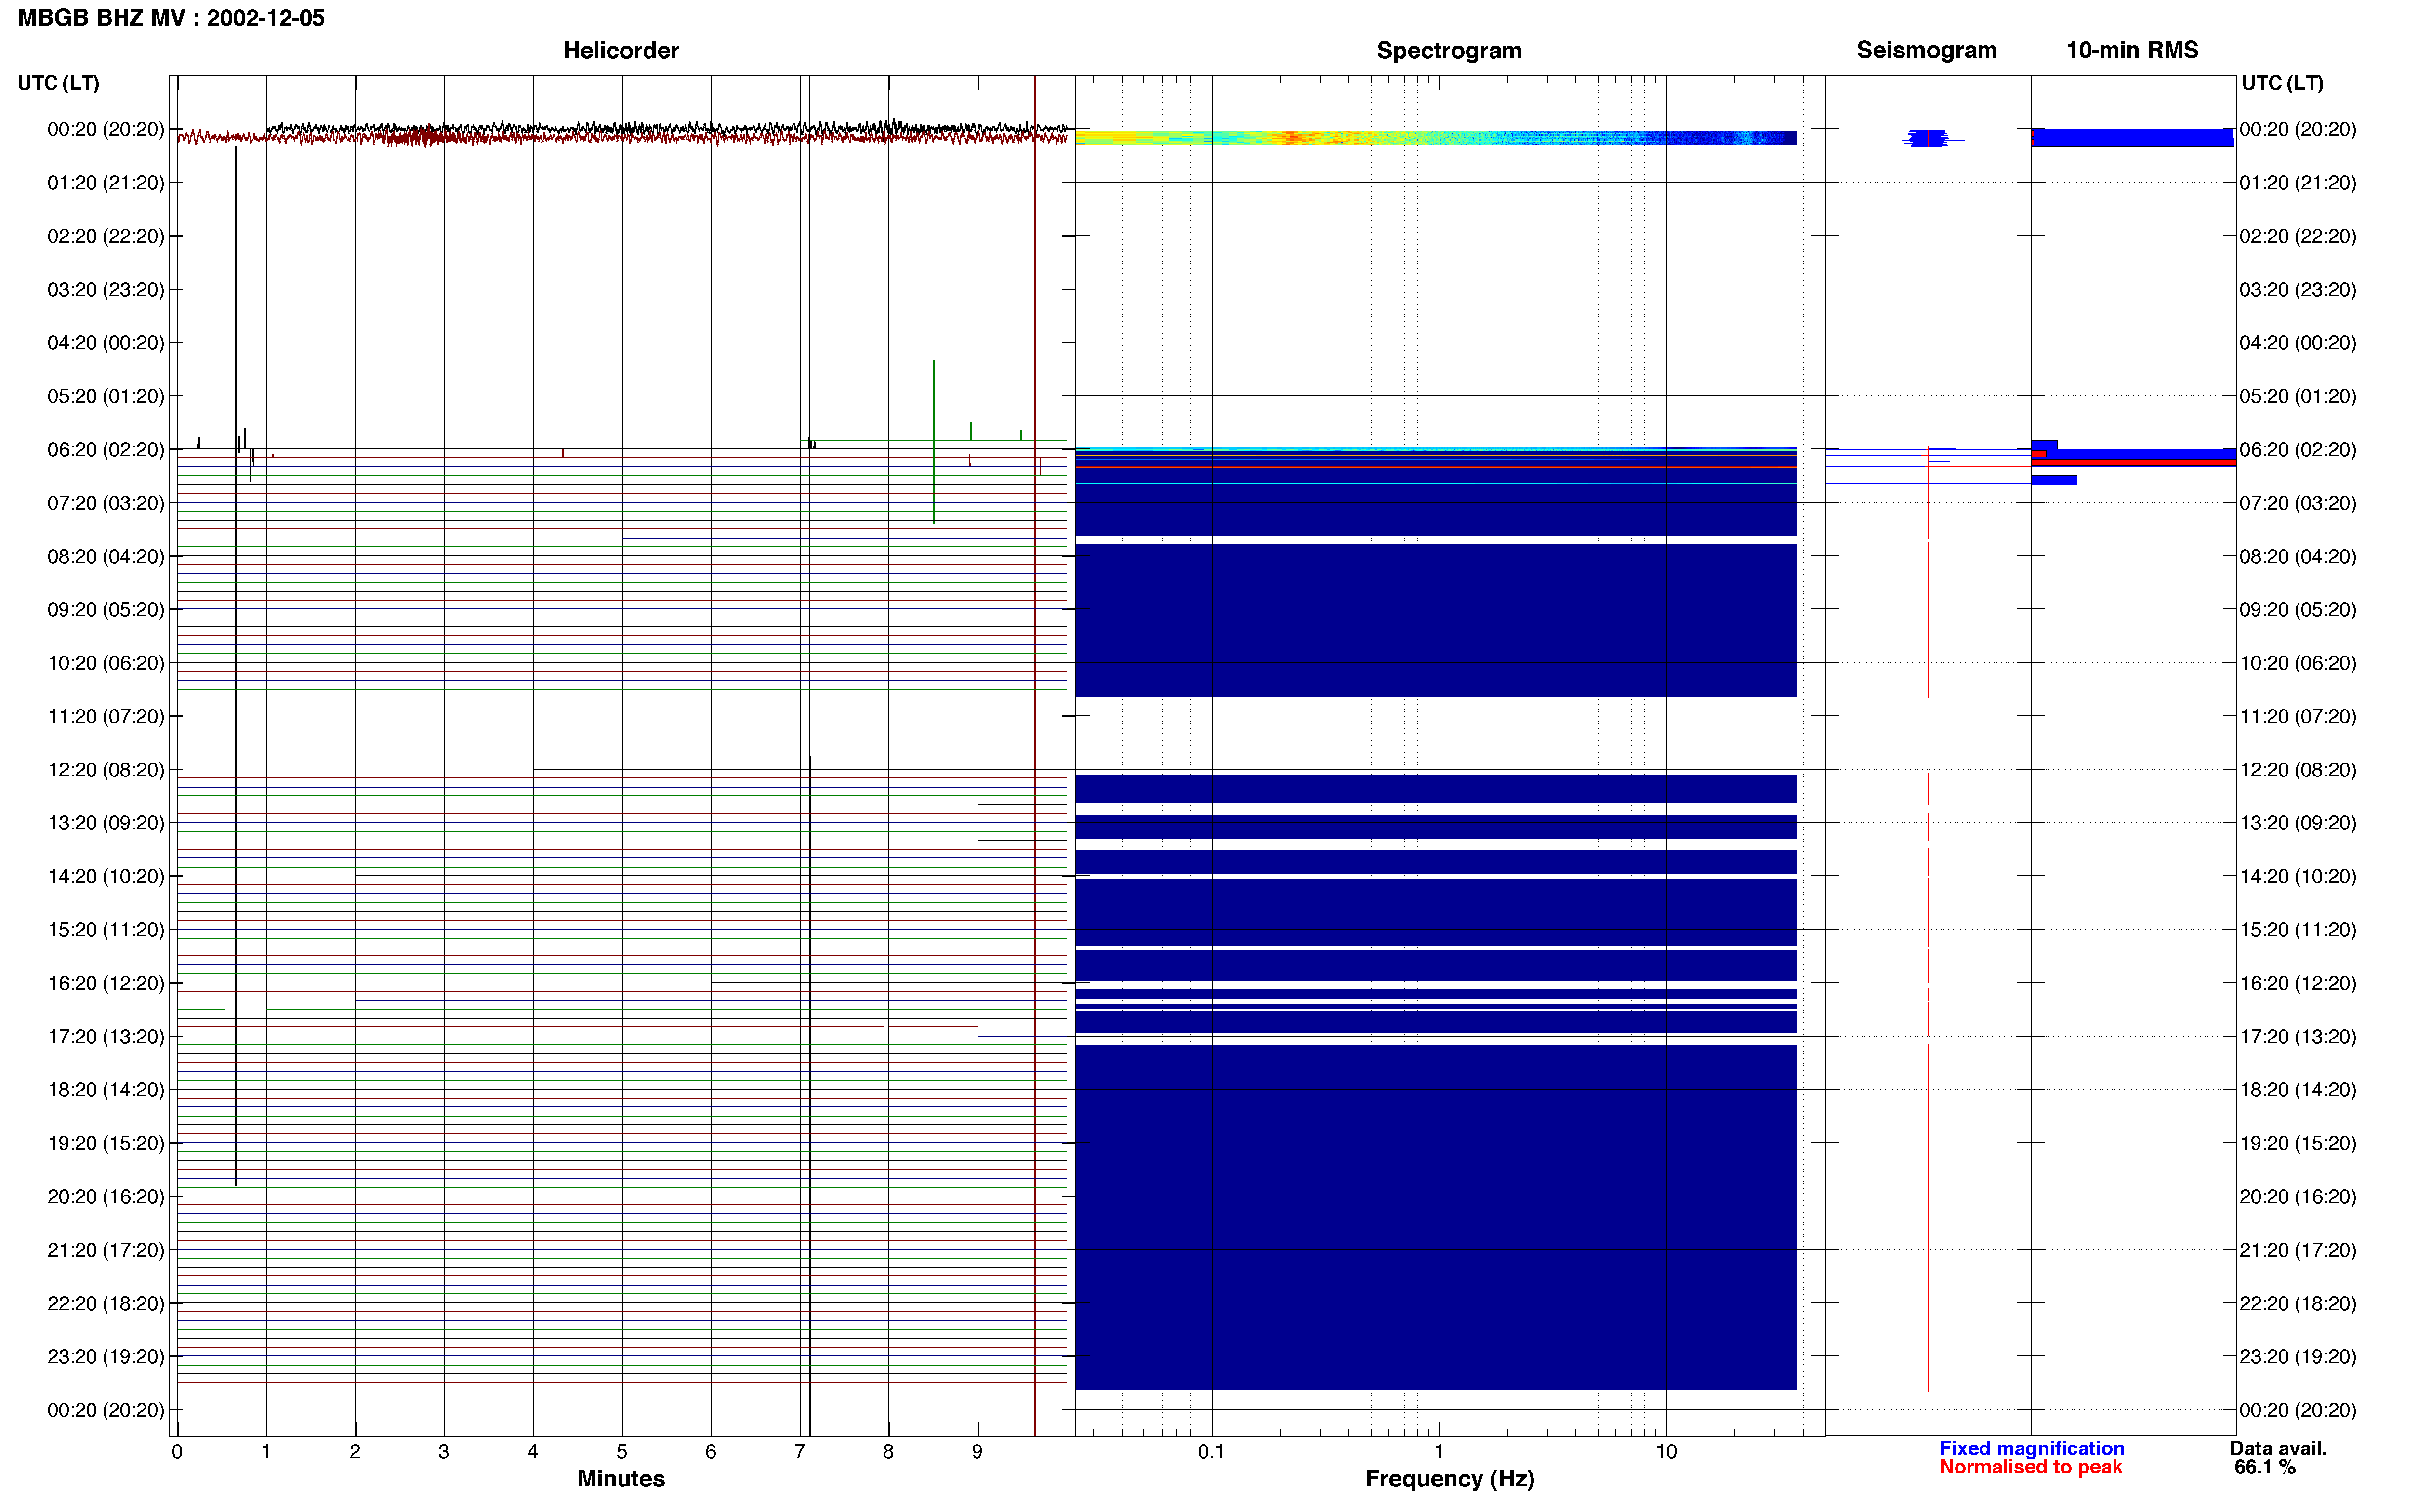Select the "Helicorder" panel heading
The image size is (2418, 1512).
coord(621,50)
